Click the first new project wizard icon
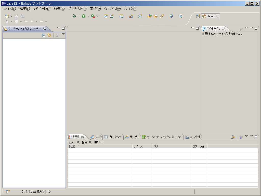The image size is (261, 196). [106, 16]
